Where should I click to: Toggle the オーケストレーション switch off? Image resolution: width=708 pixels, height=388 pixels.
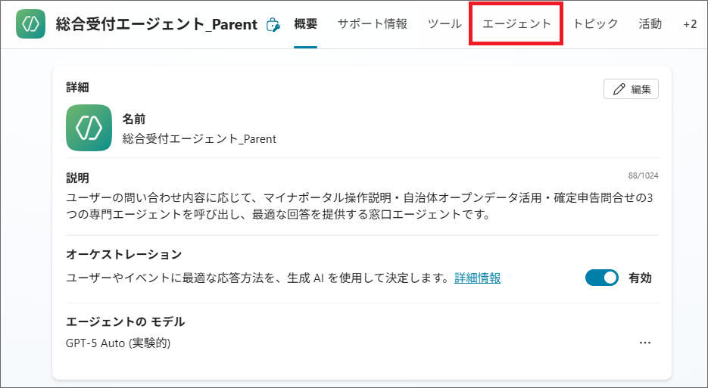tap(602, 278)
